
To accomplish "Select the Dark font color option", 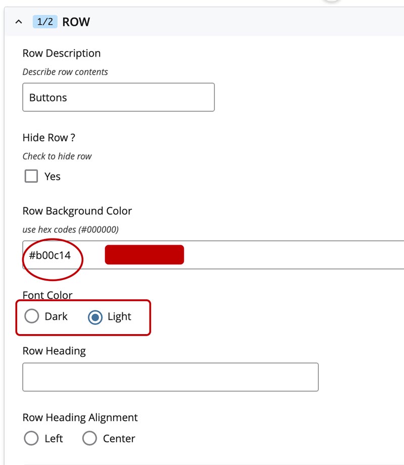I will point(31,316).
